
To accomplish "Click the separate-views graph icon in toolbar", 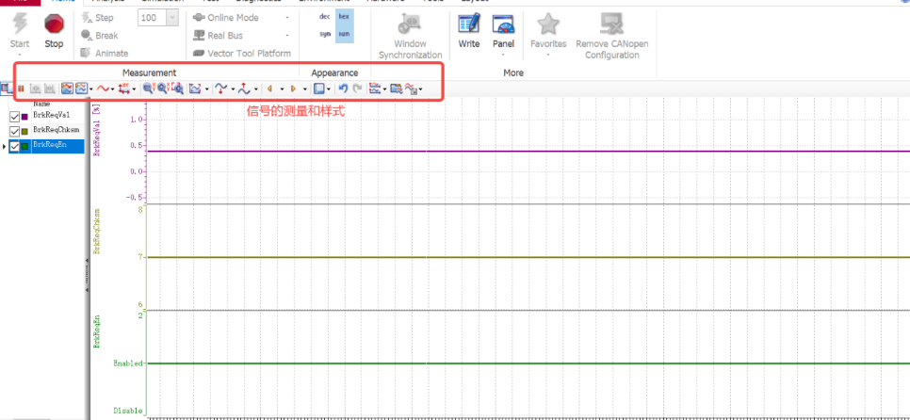I will (67, 89).
